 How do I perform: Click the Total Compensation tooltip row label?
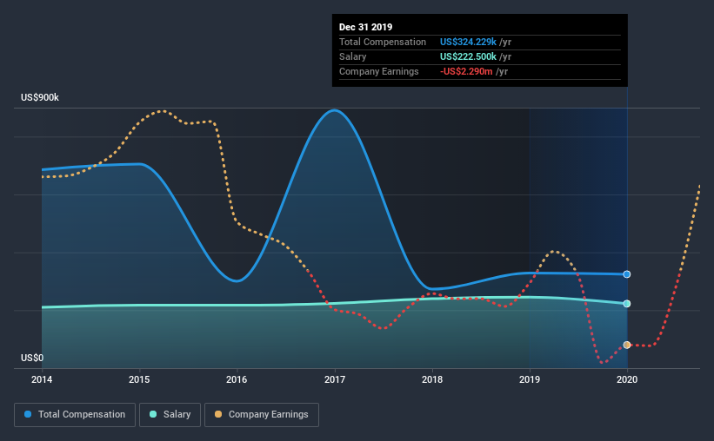click(x=383, y=43)
